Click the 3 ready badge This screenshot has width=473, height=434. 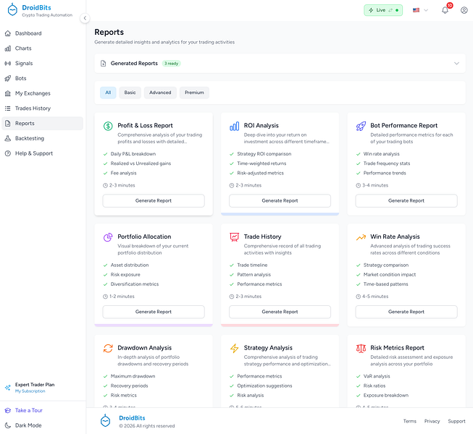click(172, 64)
